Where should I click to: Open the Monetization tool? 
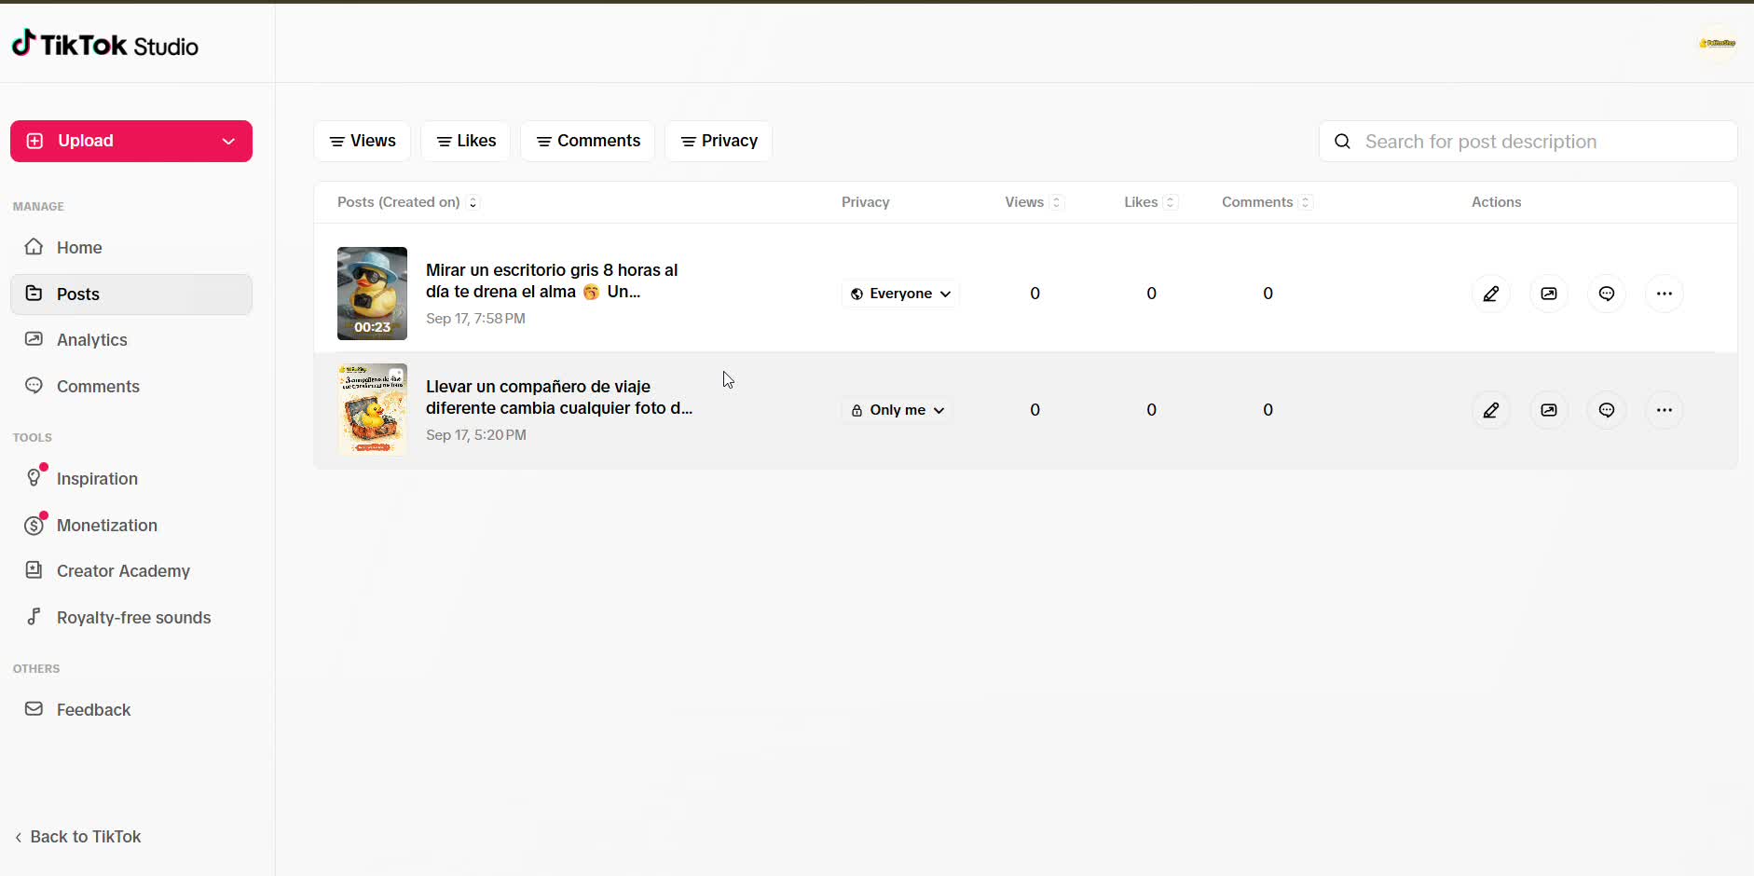click(x=131, y=526)
